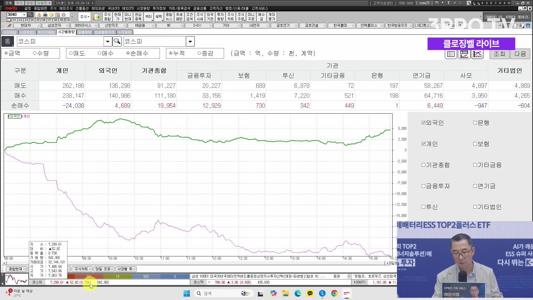The image size is (533, 300).
Task: Open the 해외주식 menu
Action: point(66,8)
